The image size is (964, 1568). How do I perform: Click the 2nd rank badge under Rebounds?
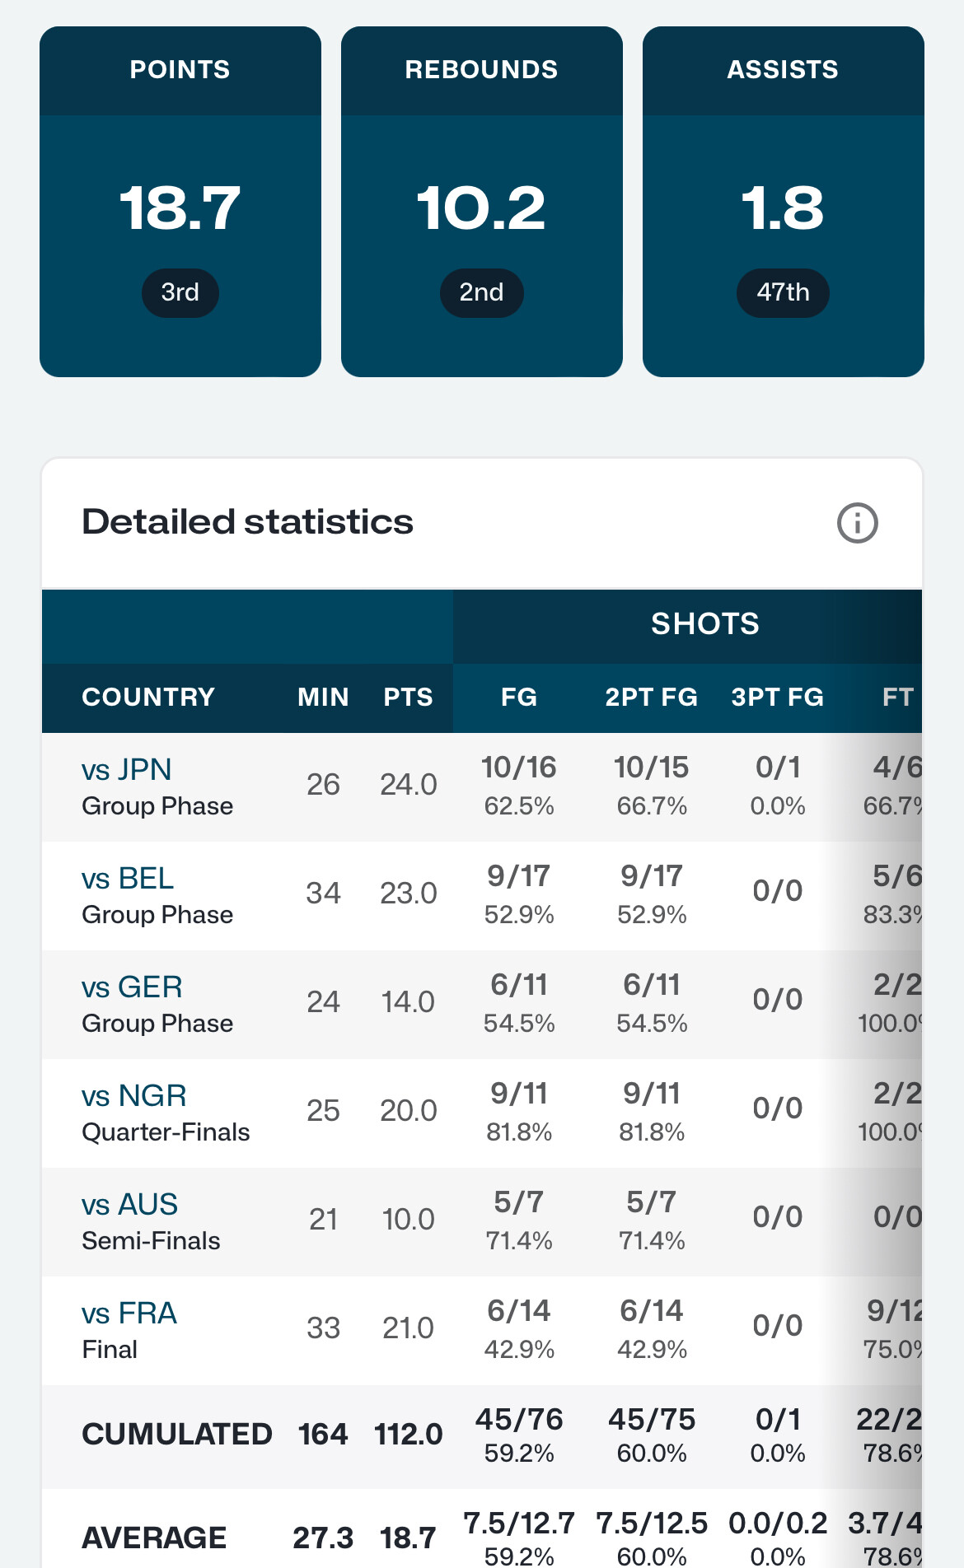click(482, 292)
